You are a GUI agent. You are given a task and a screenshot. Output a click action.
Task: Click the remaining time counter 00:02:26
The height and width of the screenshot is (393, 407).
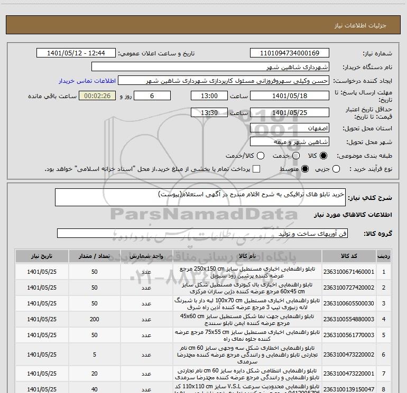coord(97,96)
